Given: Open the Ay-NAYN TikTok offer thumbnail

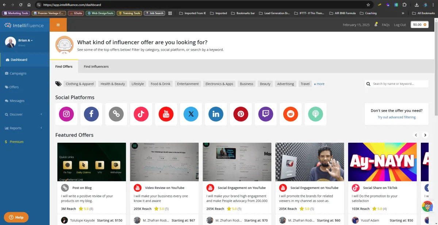Looking at the screenshot, I should pyautogui.click(x=382, y=162).
